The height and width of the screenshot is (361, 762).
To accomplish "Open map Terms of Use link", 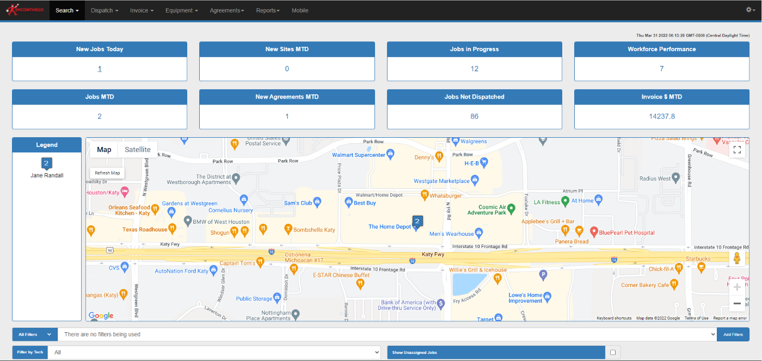I will [697, 318].
